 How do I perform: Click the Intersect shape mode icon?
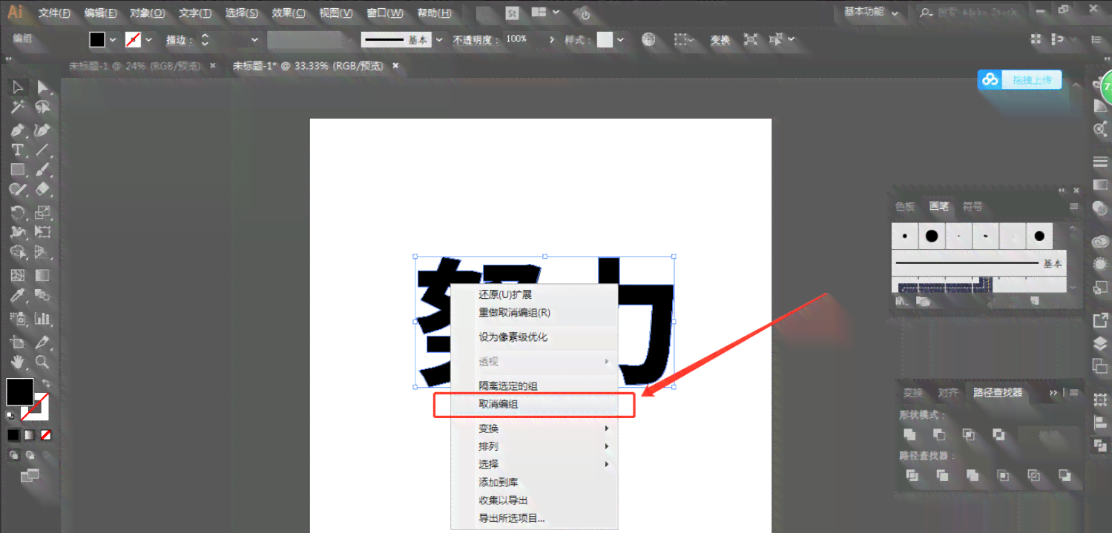pos(969,434)
